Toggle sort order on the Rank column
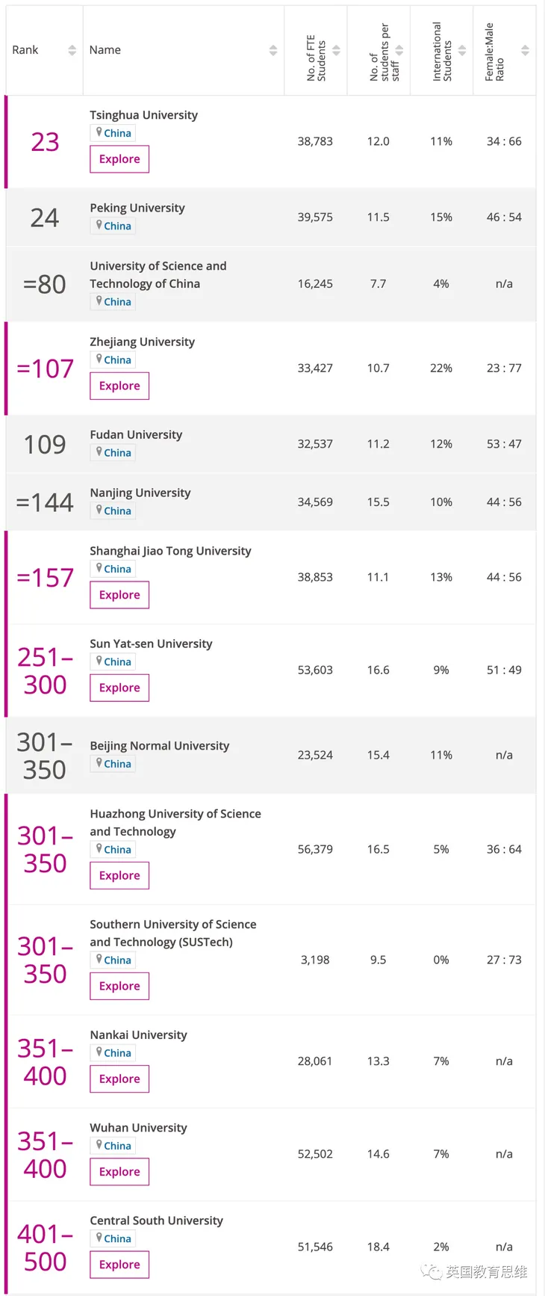 click(72, 49)
